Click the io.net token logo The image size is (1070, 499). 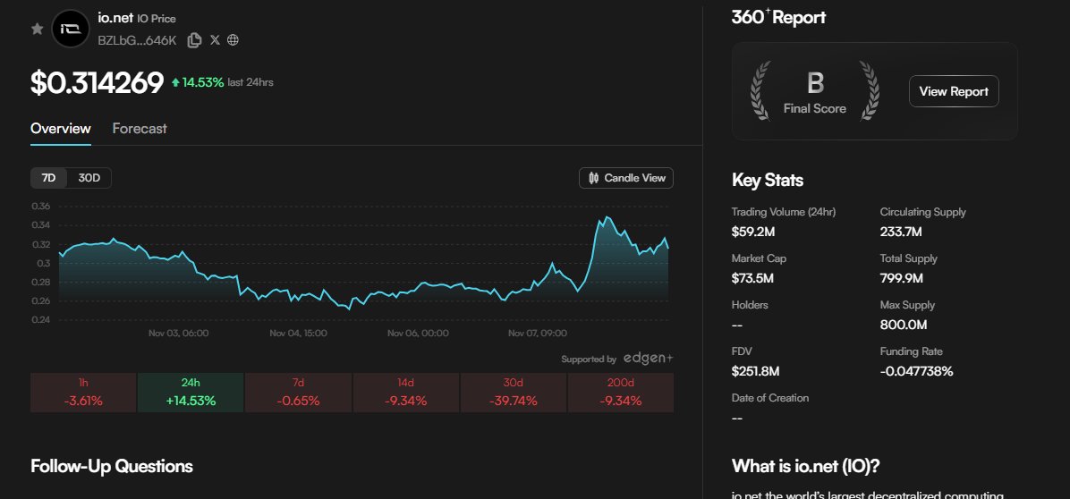tap(70, 29)
